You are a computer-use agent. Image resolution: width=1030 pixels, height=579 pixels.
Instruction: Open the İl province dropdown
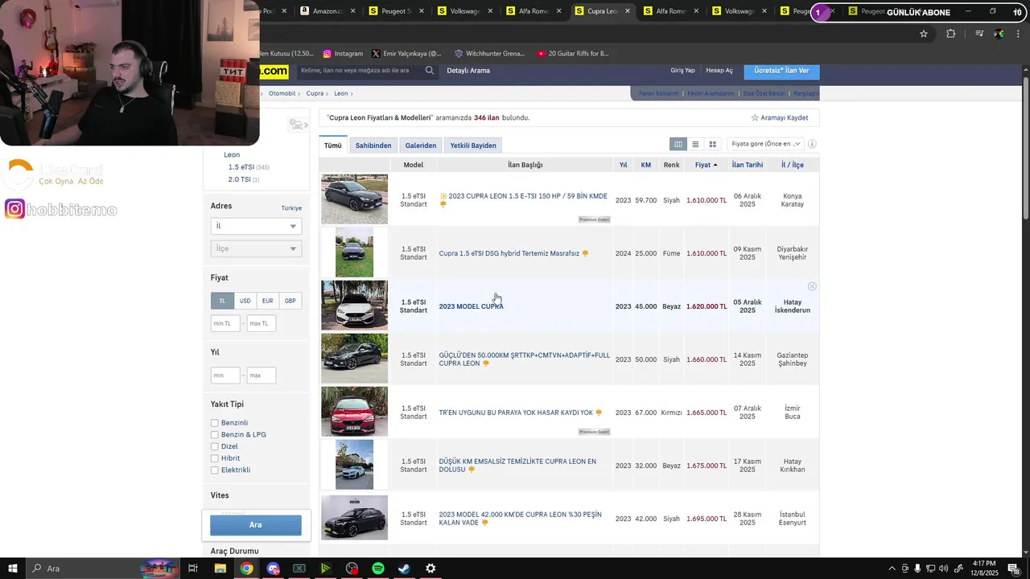[x=256, y=226]
